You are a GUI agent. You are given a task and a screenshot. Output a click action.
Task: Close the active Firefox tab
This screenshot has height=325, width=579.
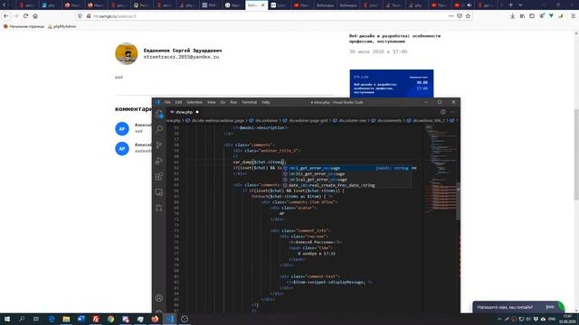(x=262, y=5)
